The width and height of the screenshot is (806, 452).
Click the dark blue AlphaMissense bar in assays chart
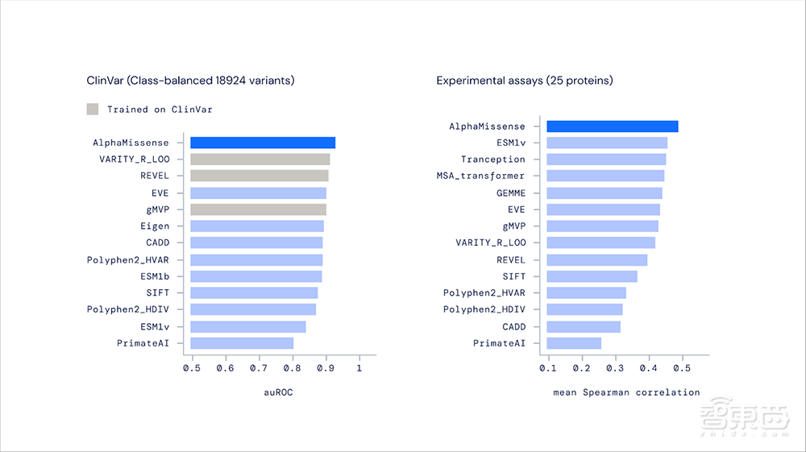pos(613,126)
